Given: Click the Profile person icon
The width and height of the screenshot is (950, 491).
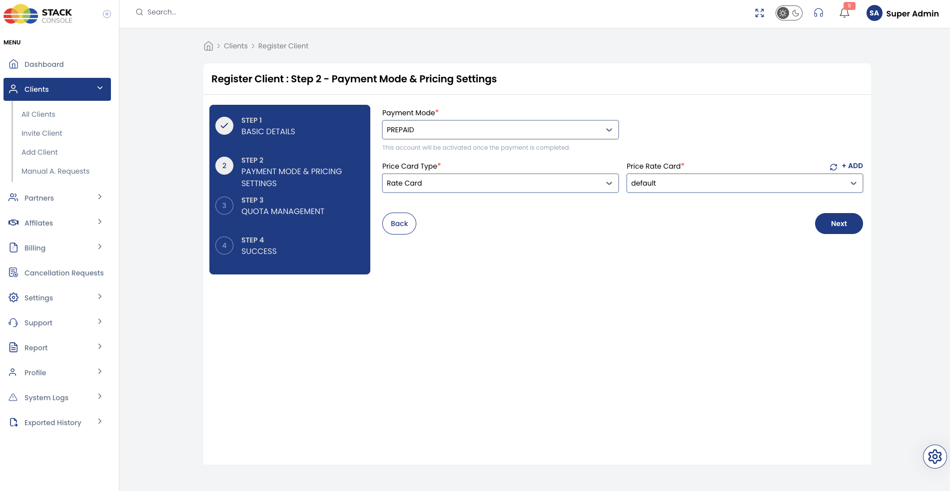Looking at the screenshot, I should 13,372.
